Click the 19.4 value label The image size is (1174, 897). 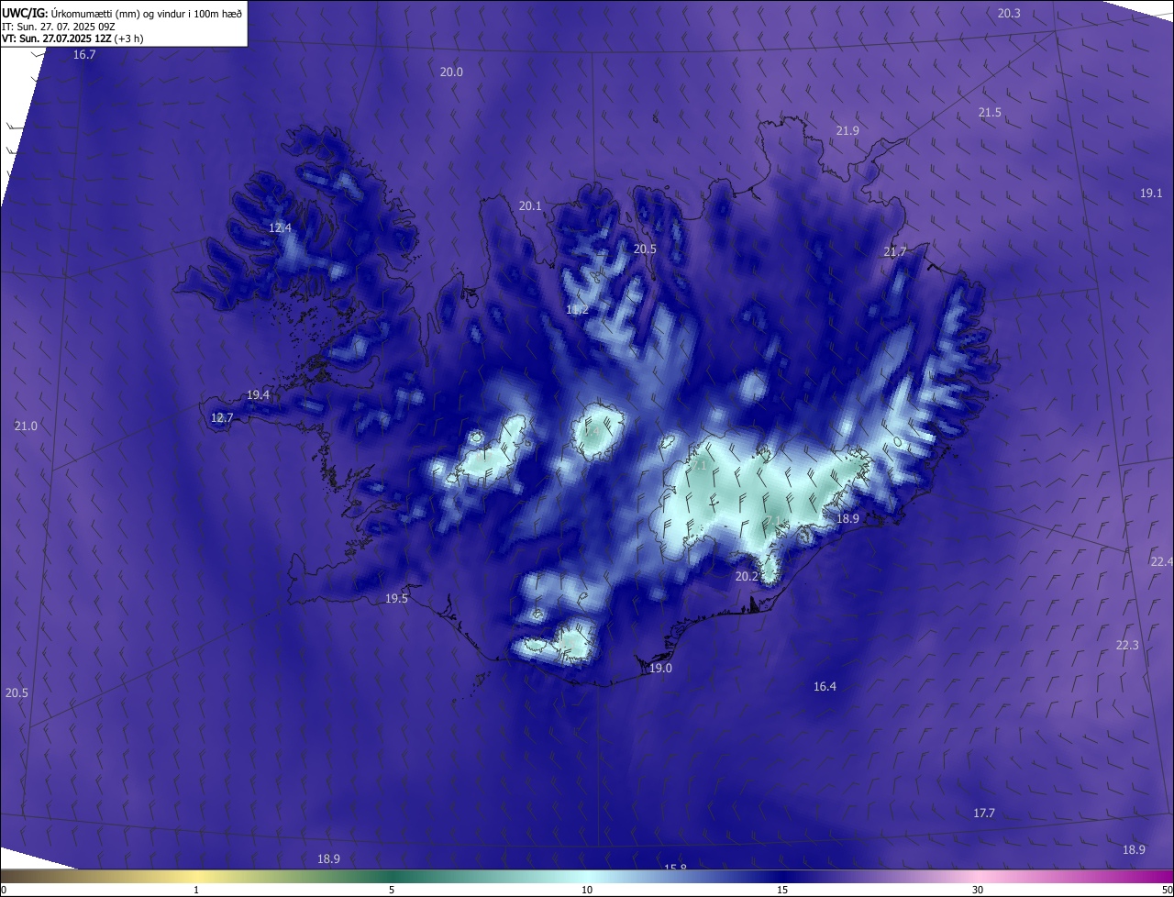tap(258, 395)
